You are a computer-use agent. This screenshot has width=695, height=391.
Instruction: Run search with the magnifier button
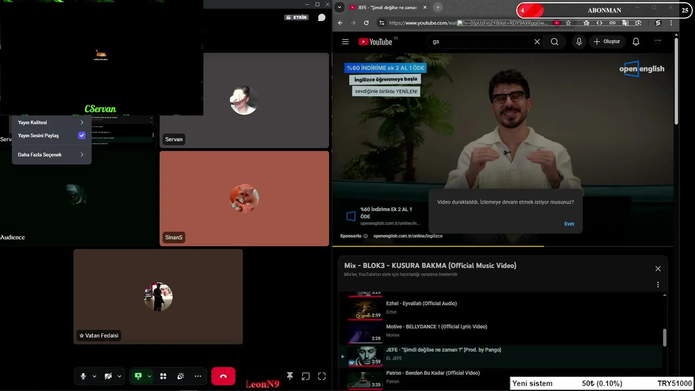554,42
